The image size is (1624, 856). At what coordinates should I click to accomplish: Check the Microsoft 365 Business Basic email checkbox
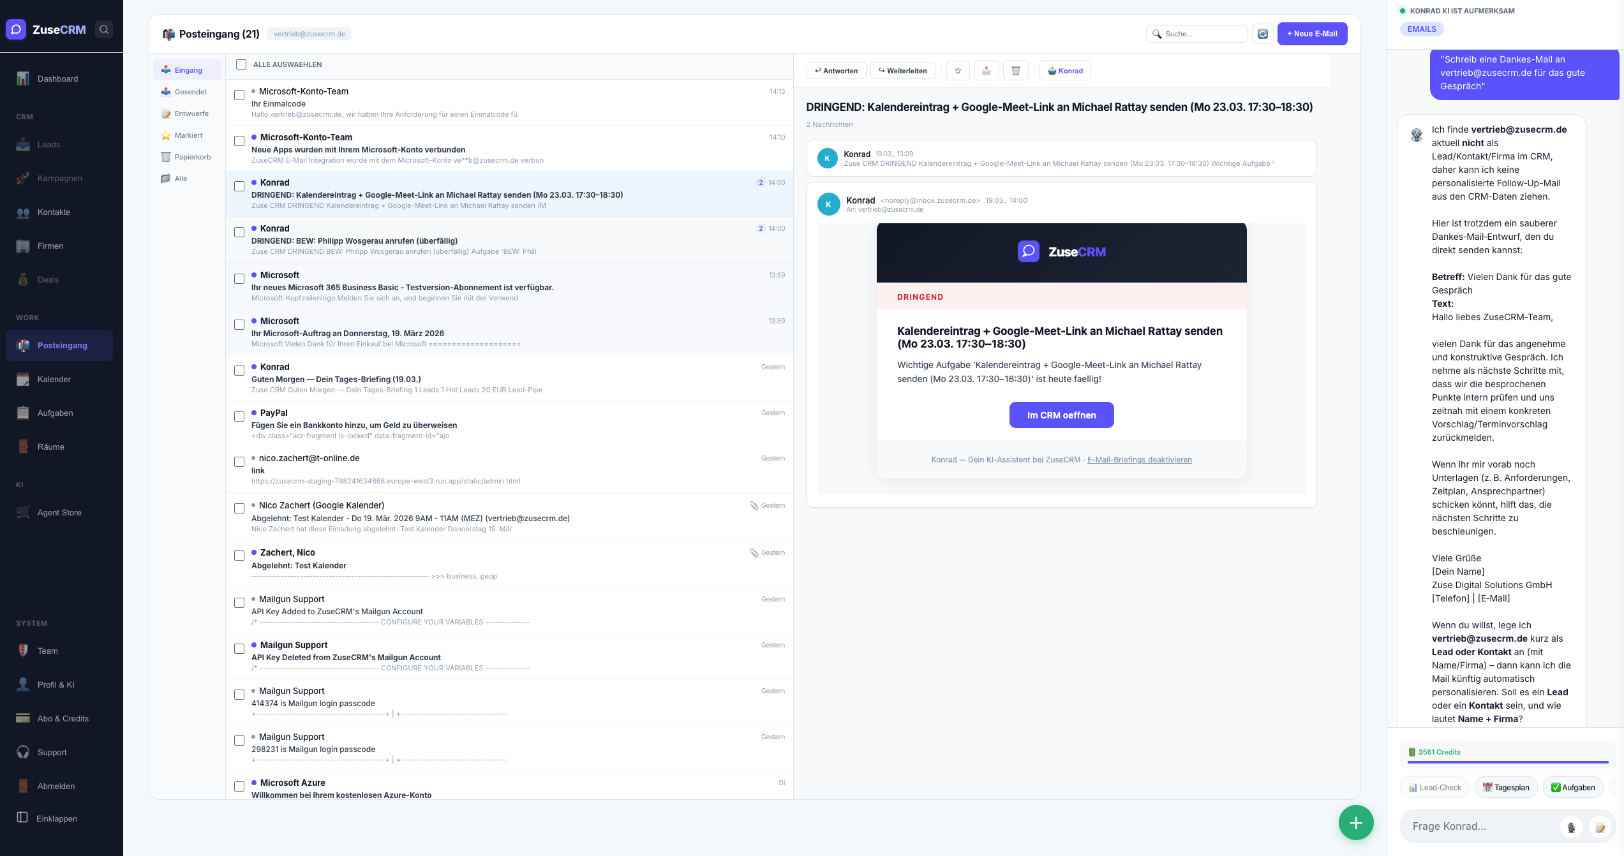pyautogui.click(x=239, y=279)
